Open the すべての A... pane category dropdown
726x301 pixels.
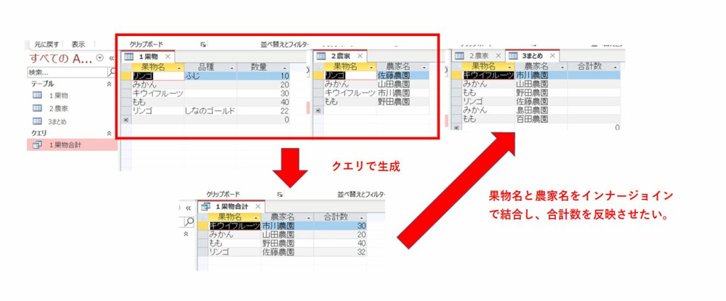(x=101, y=58)
